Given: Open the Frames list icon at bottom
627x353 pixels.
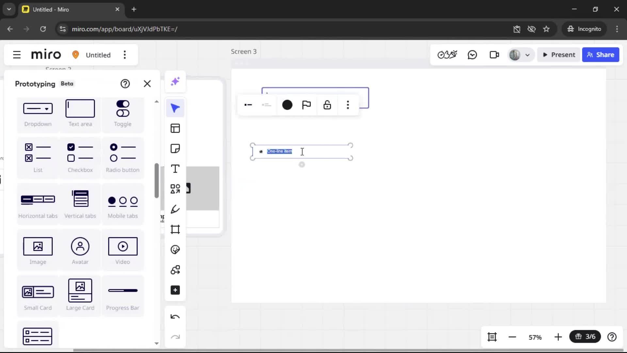Looking at the screenshot, I should (x=492, y=337).
